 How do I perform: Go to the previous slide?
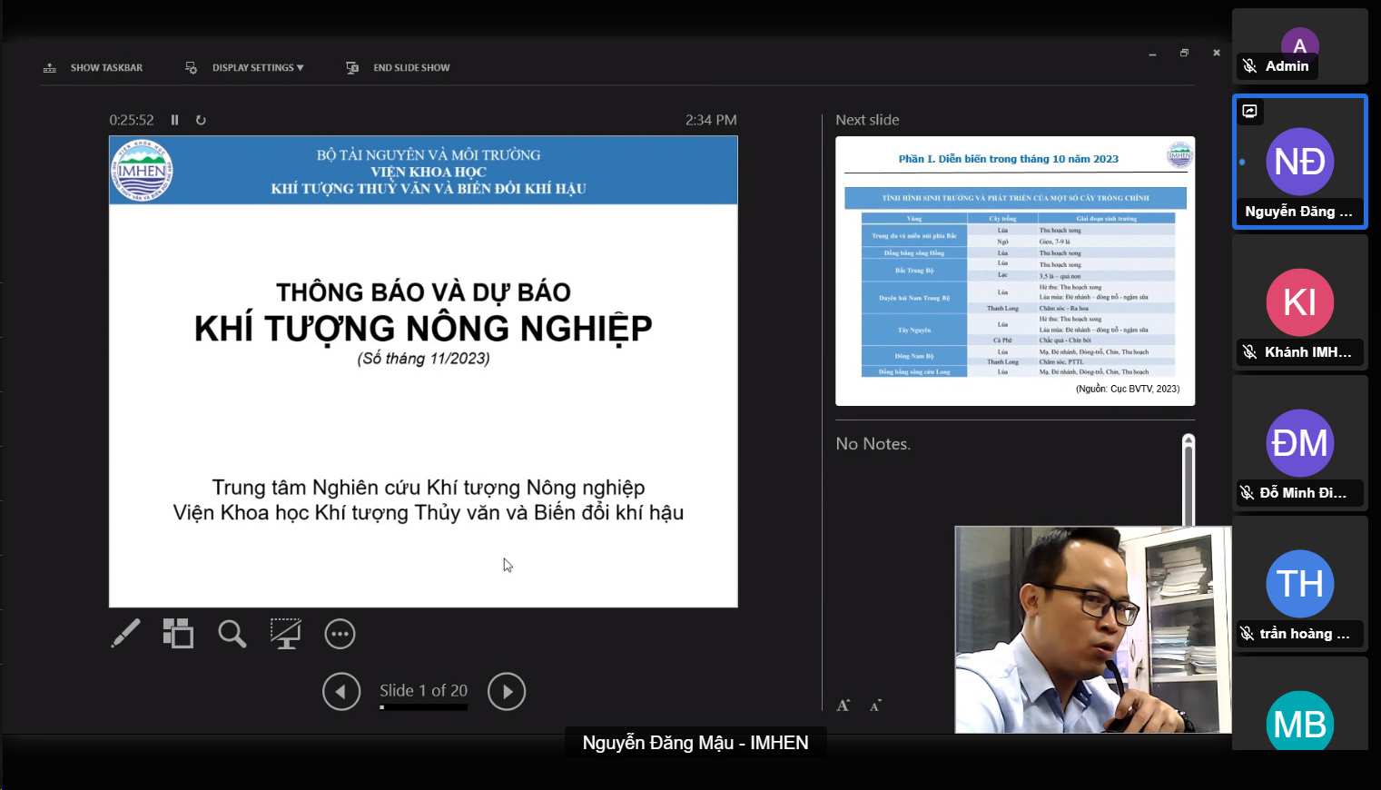pos(341,691)
